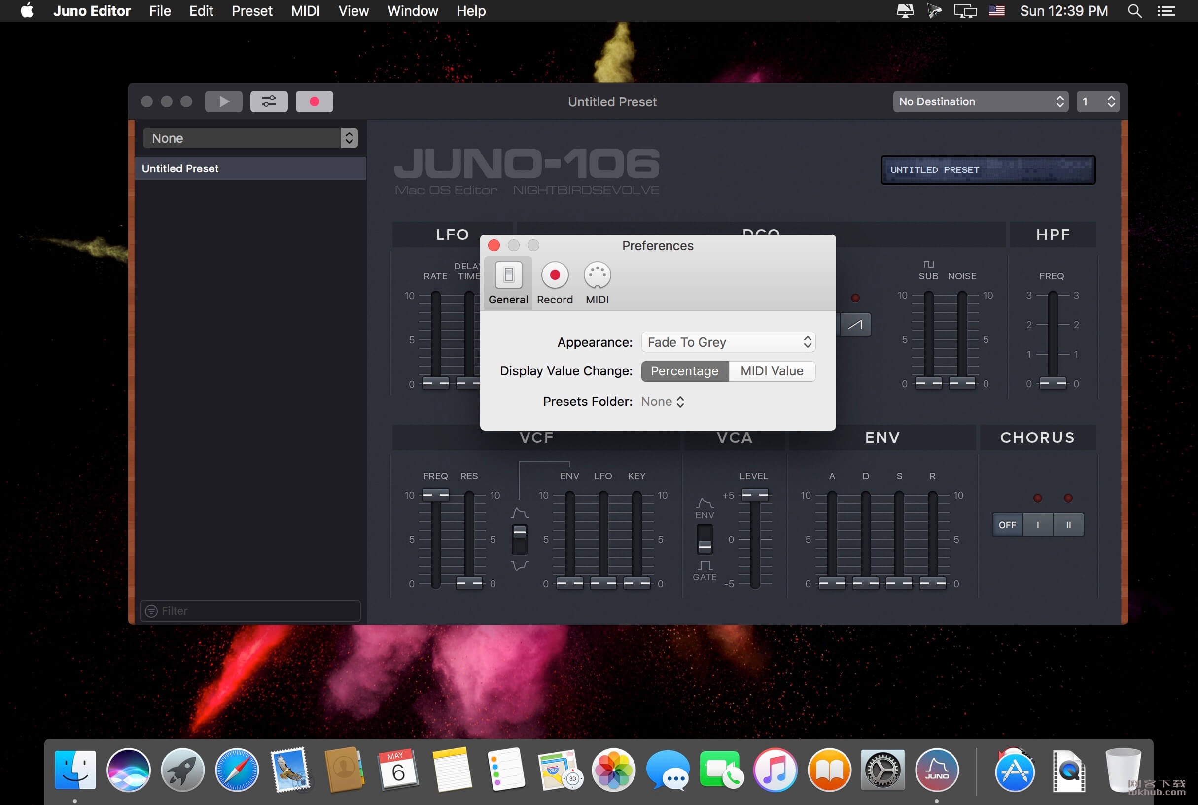
Task: Open Messages from the Dock
Action: (668, 770)
